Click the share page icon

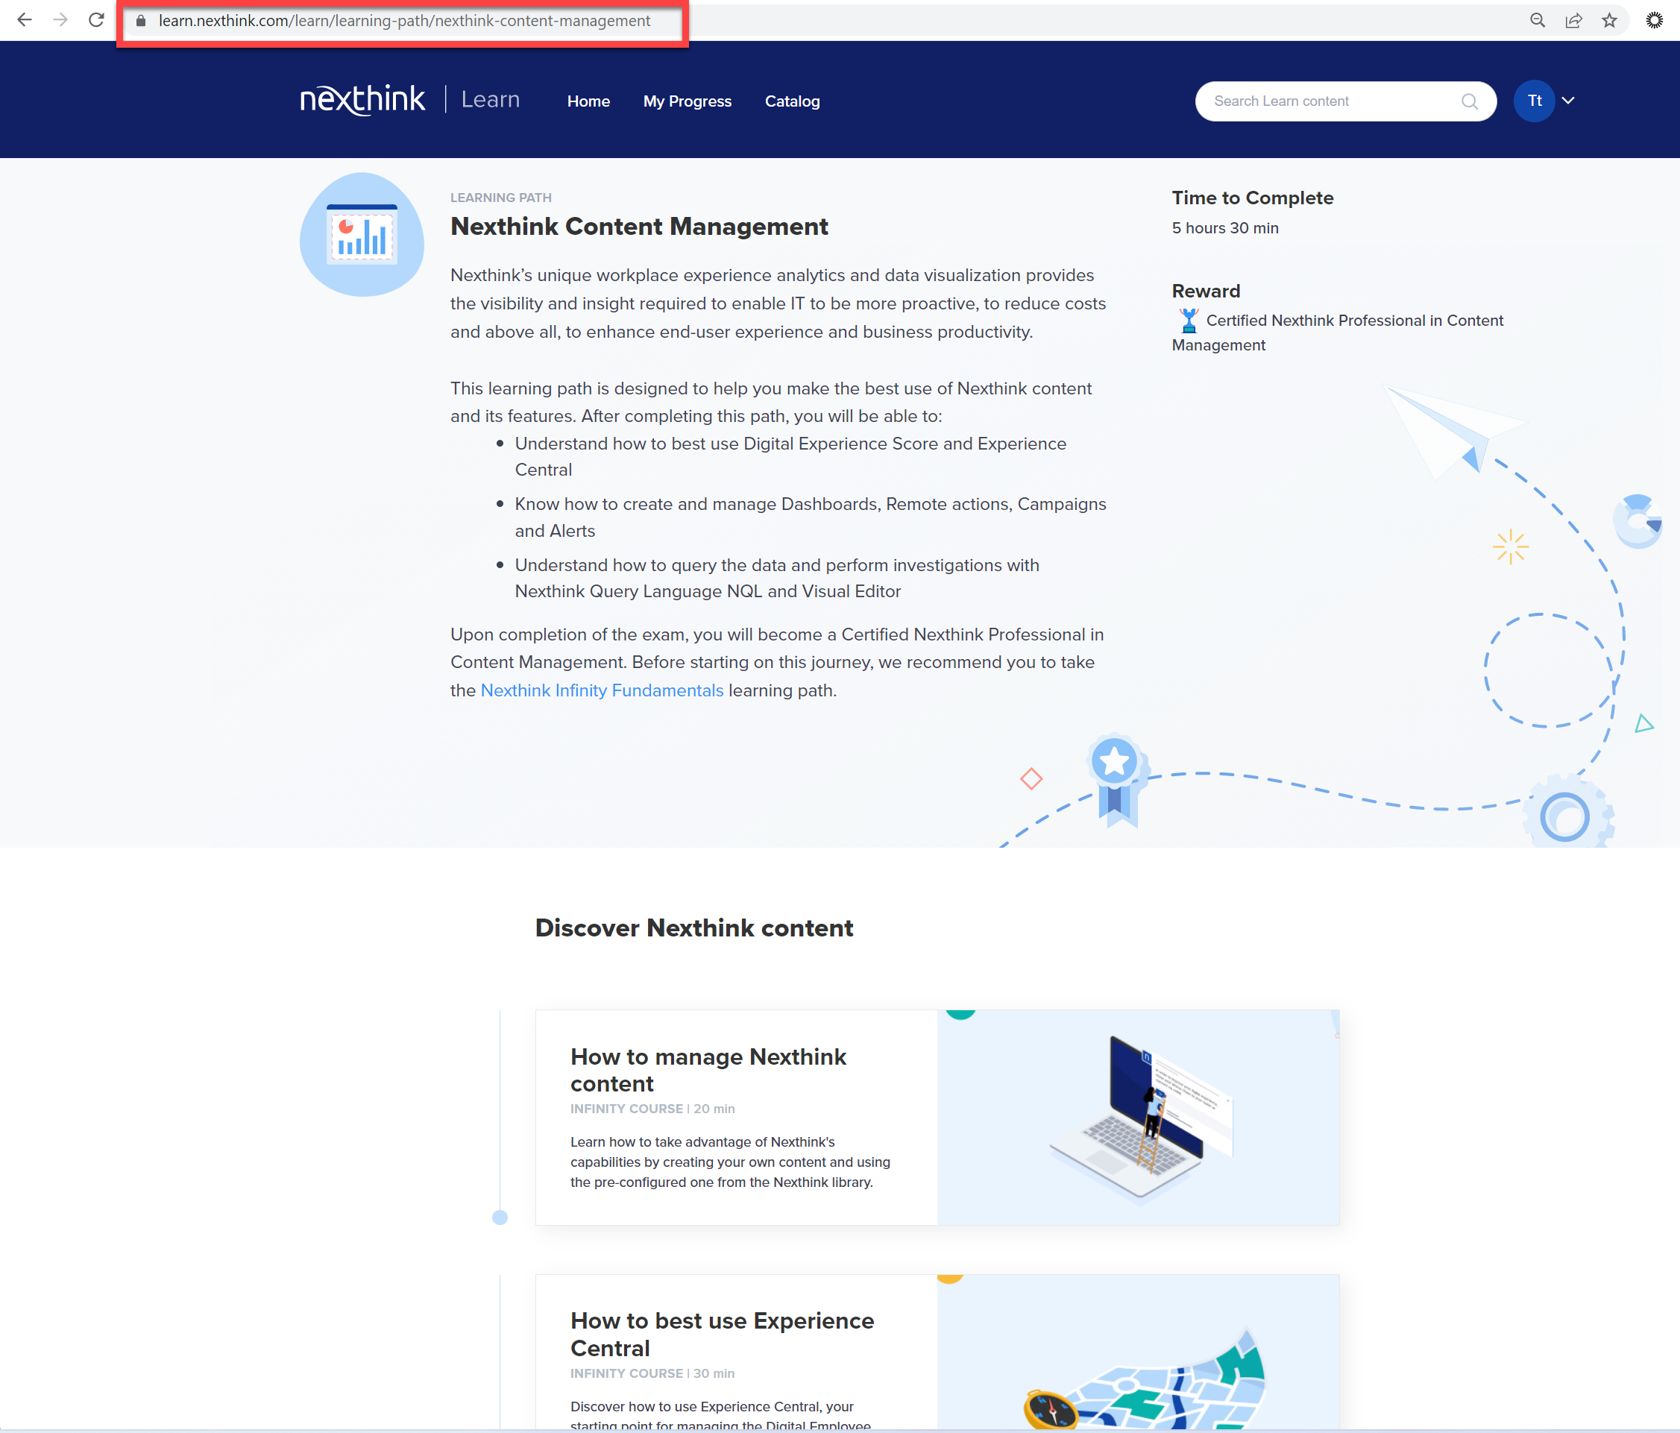[1573, 20]
